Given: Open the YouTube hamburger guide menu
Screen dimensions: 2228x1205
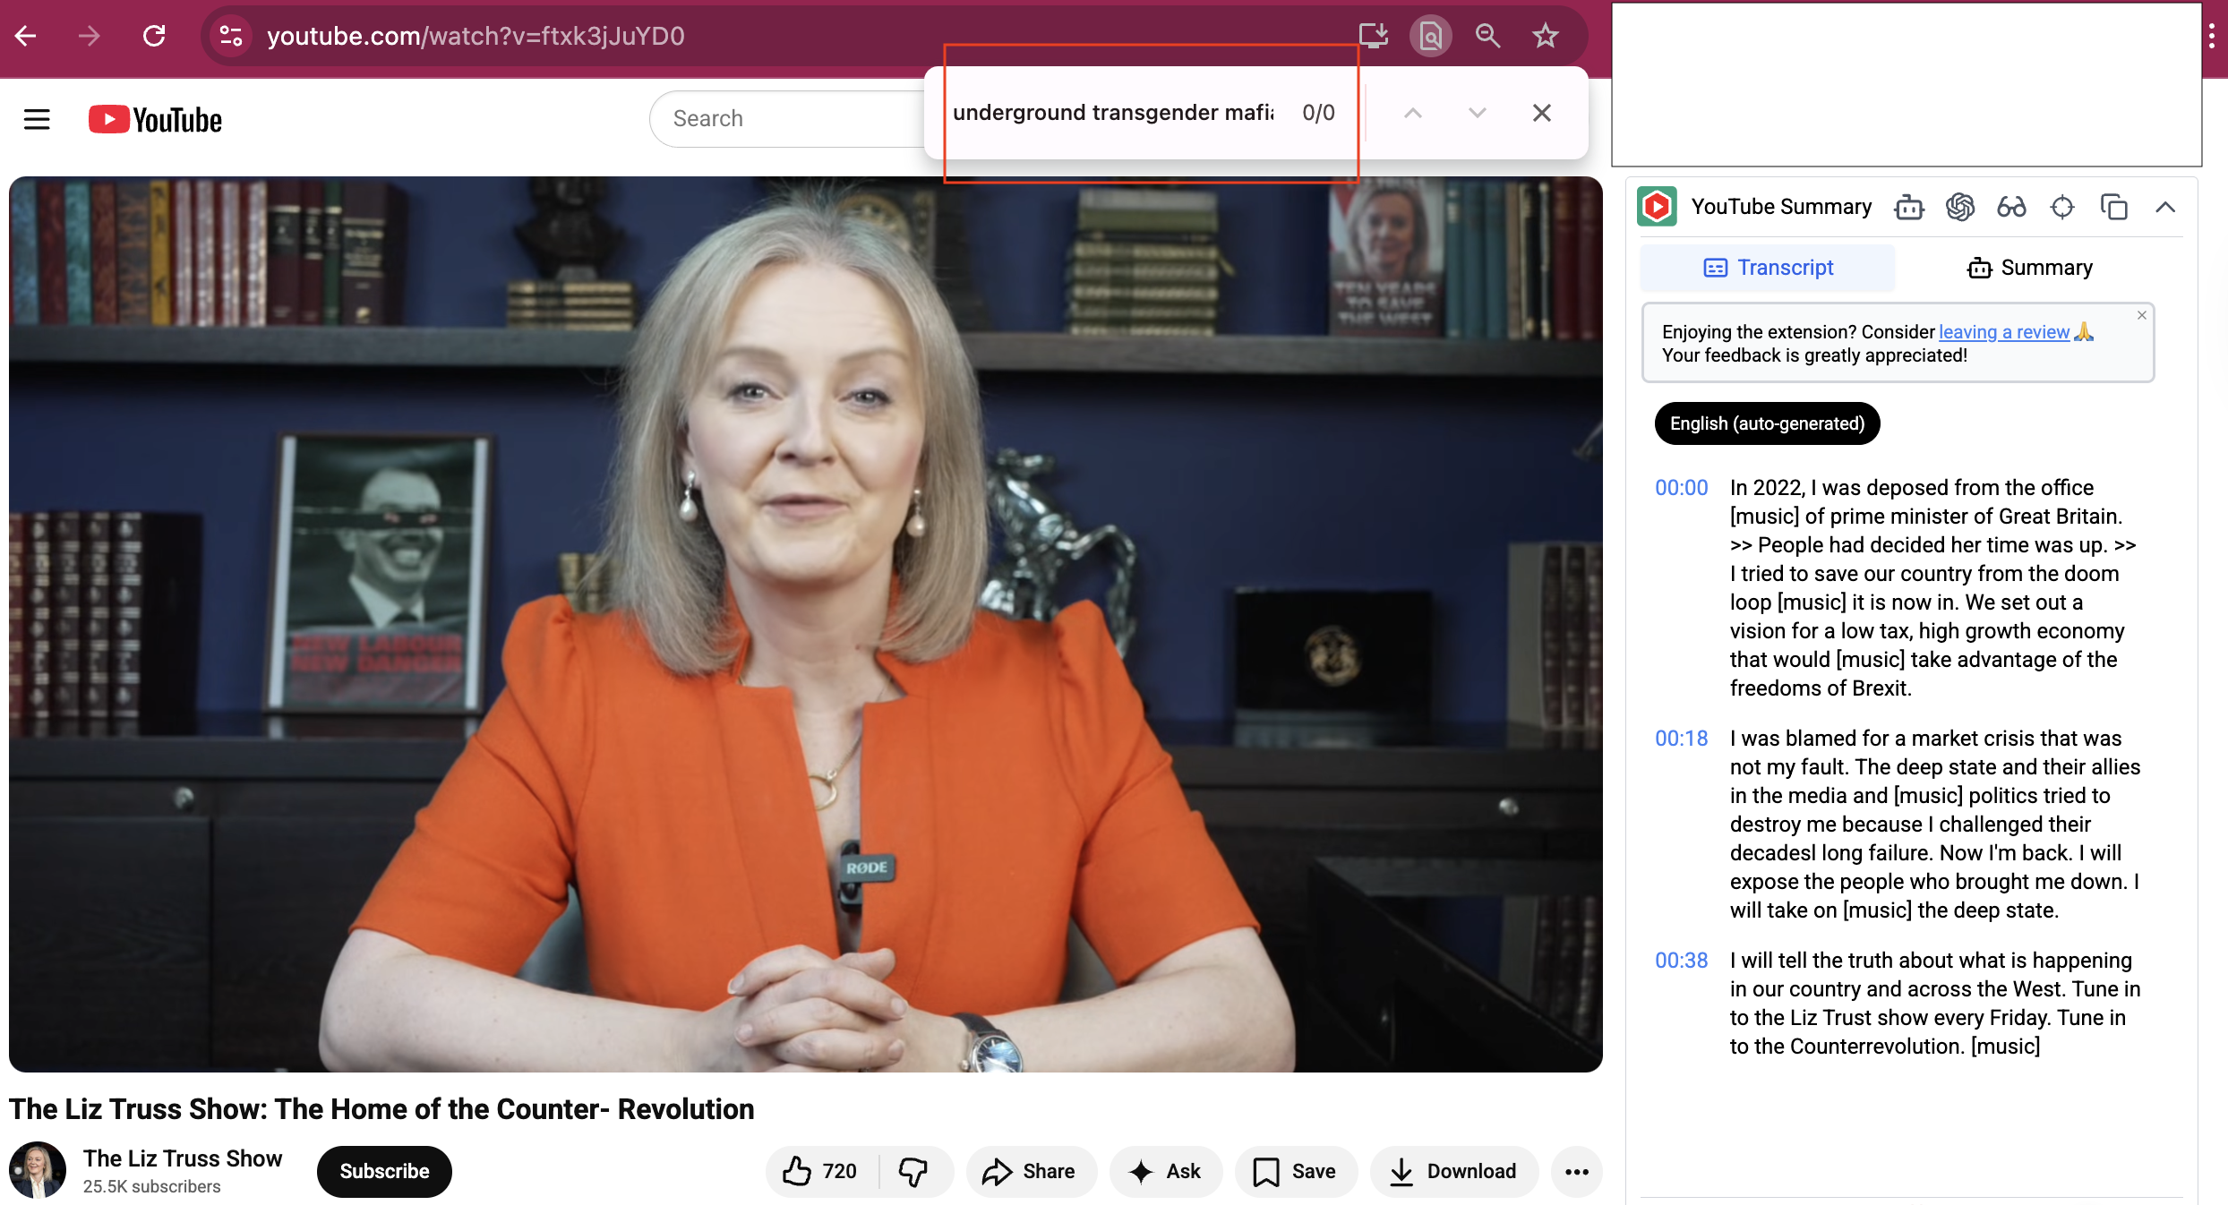Looking at the screenshot, I should (37, 119).
